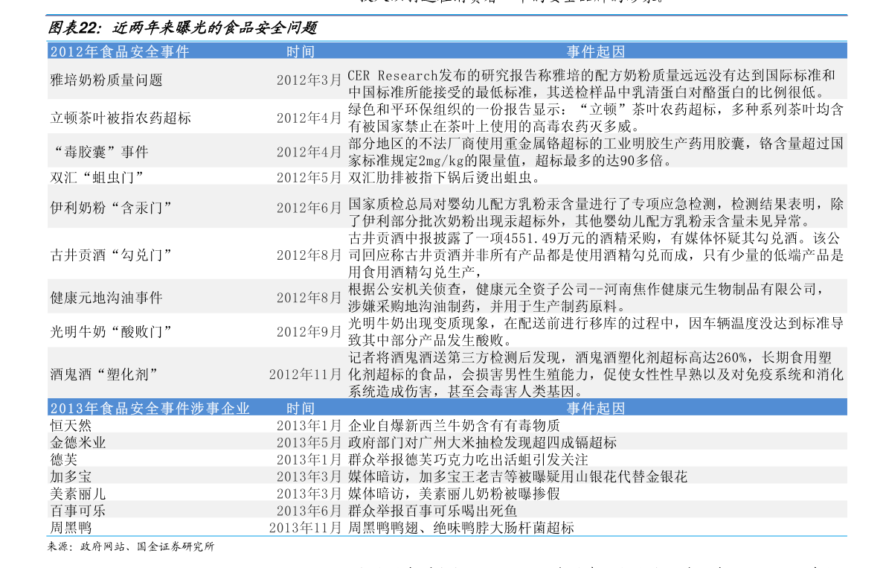Select the company name "百事可乐"
The image size is (886, 568).
(x=78, y=511)
